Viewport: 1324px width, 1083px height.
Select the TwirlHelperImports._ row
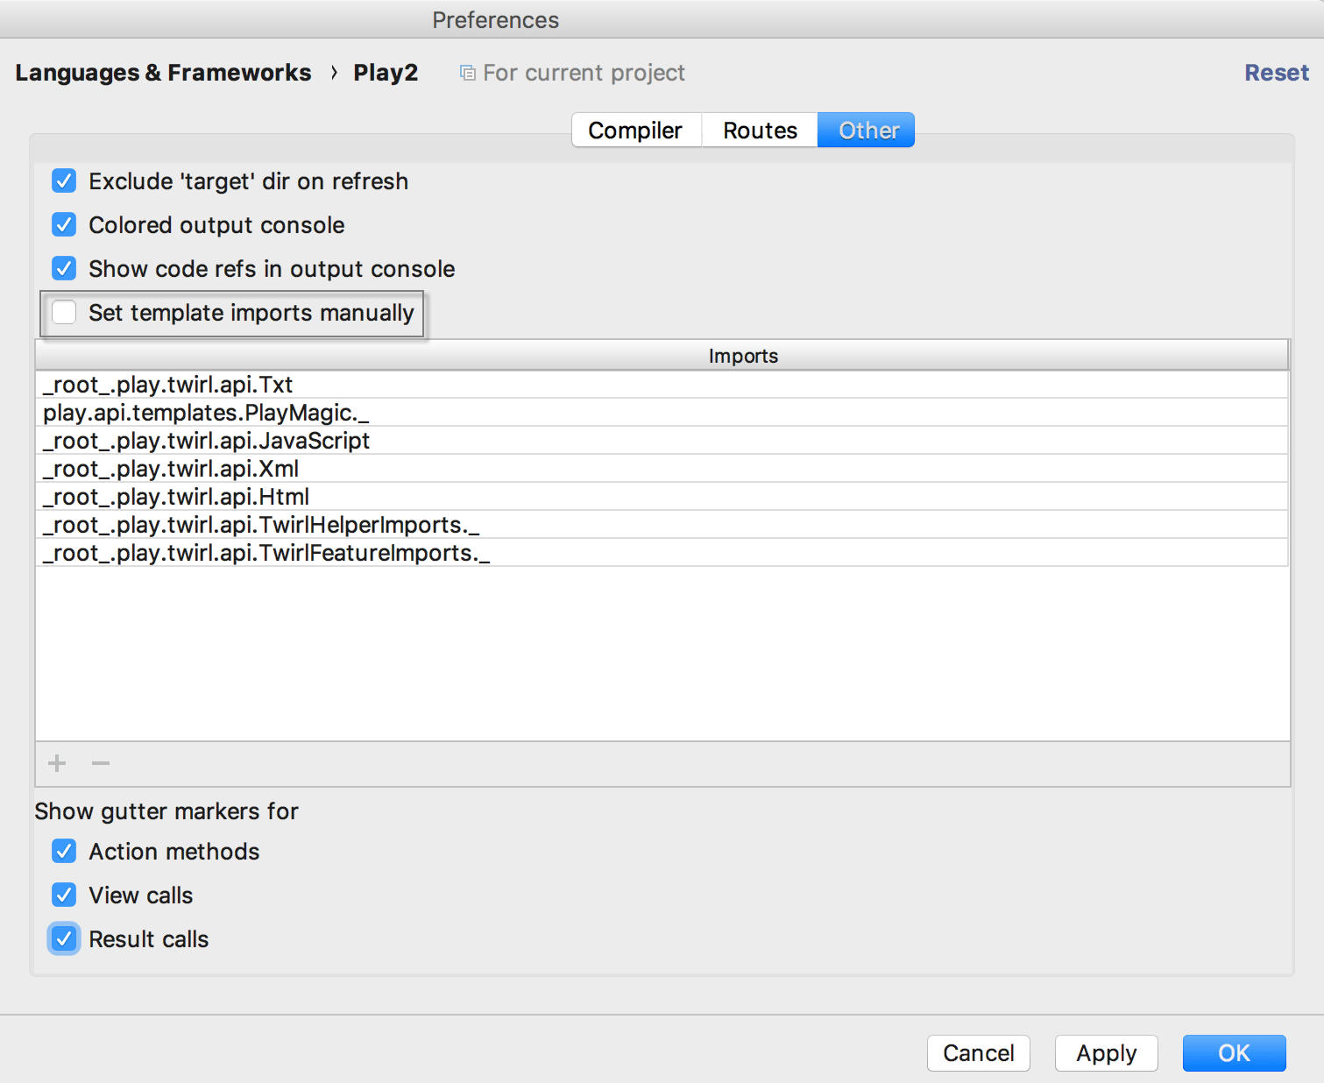pos(662,525)
